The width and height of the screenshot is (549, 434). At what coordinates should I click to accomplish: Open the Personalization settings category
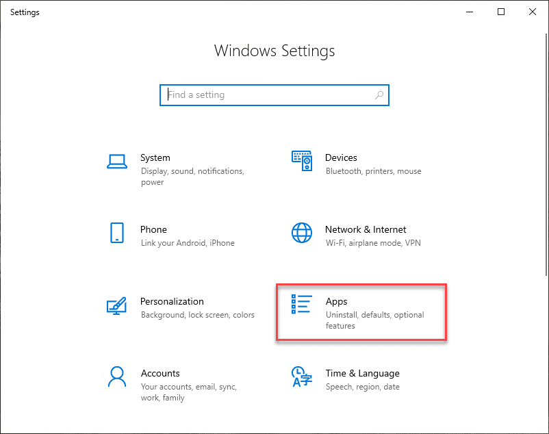click(x=181, y=307)
